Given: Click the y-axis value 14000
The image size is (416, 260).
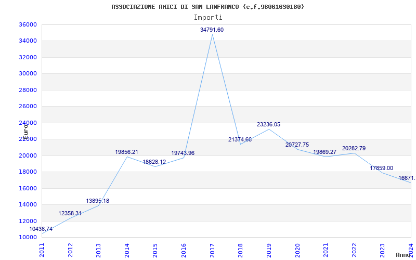Looking at the screenshot, I should [28, 204].
